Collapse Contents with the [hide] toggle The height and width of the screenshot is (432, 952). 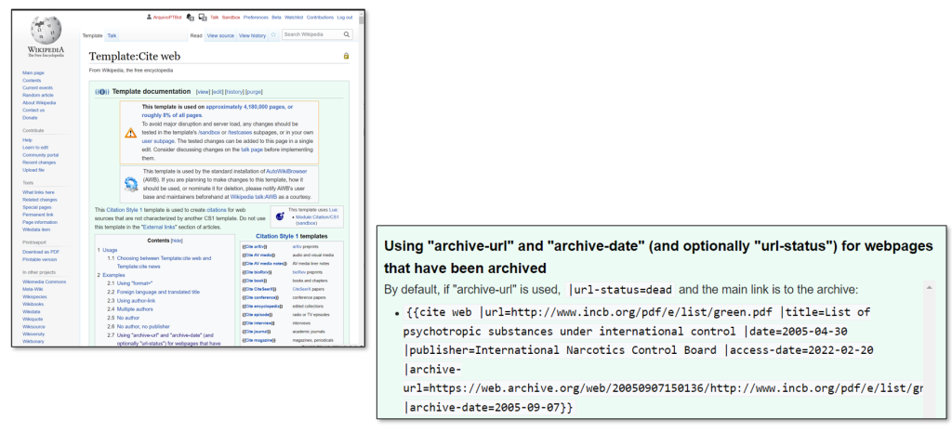pos(177,241)
